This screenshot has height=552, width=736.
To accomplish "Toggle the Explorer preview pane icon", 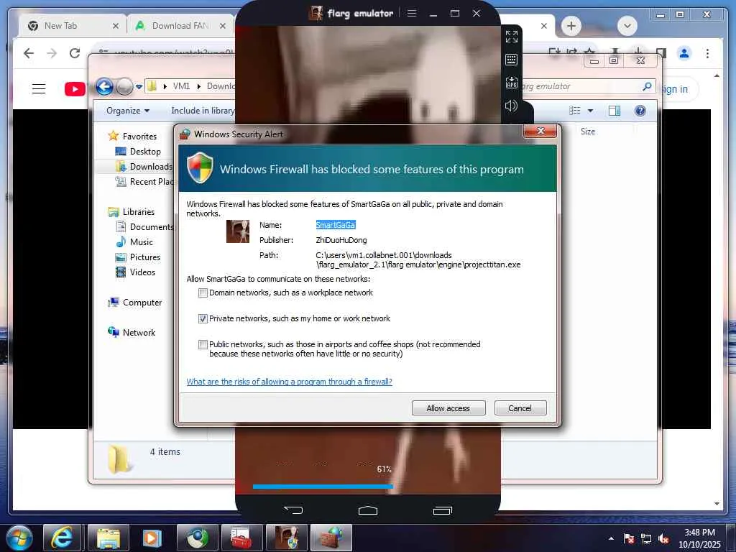I will (614, 111).
